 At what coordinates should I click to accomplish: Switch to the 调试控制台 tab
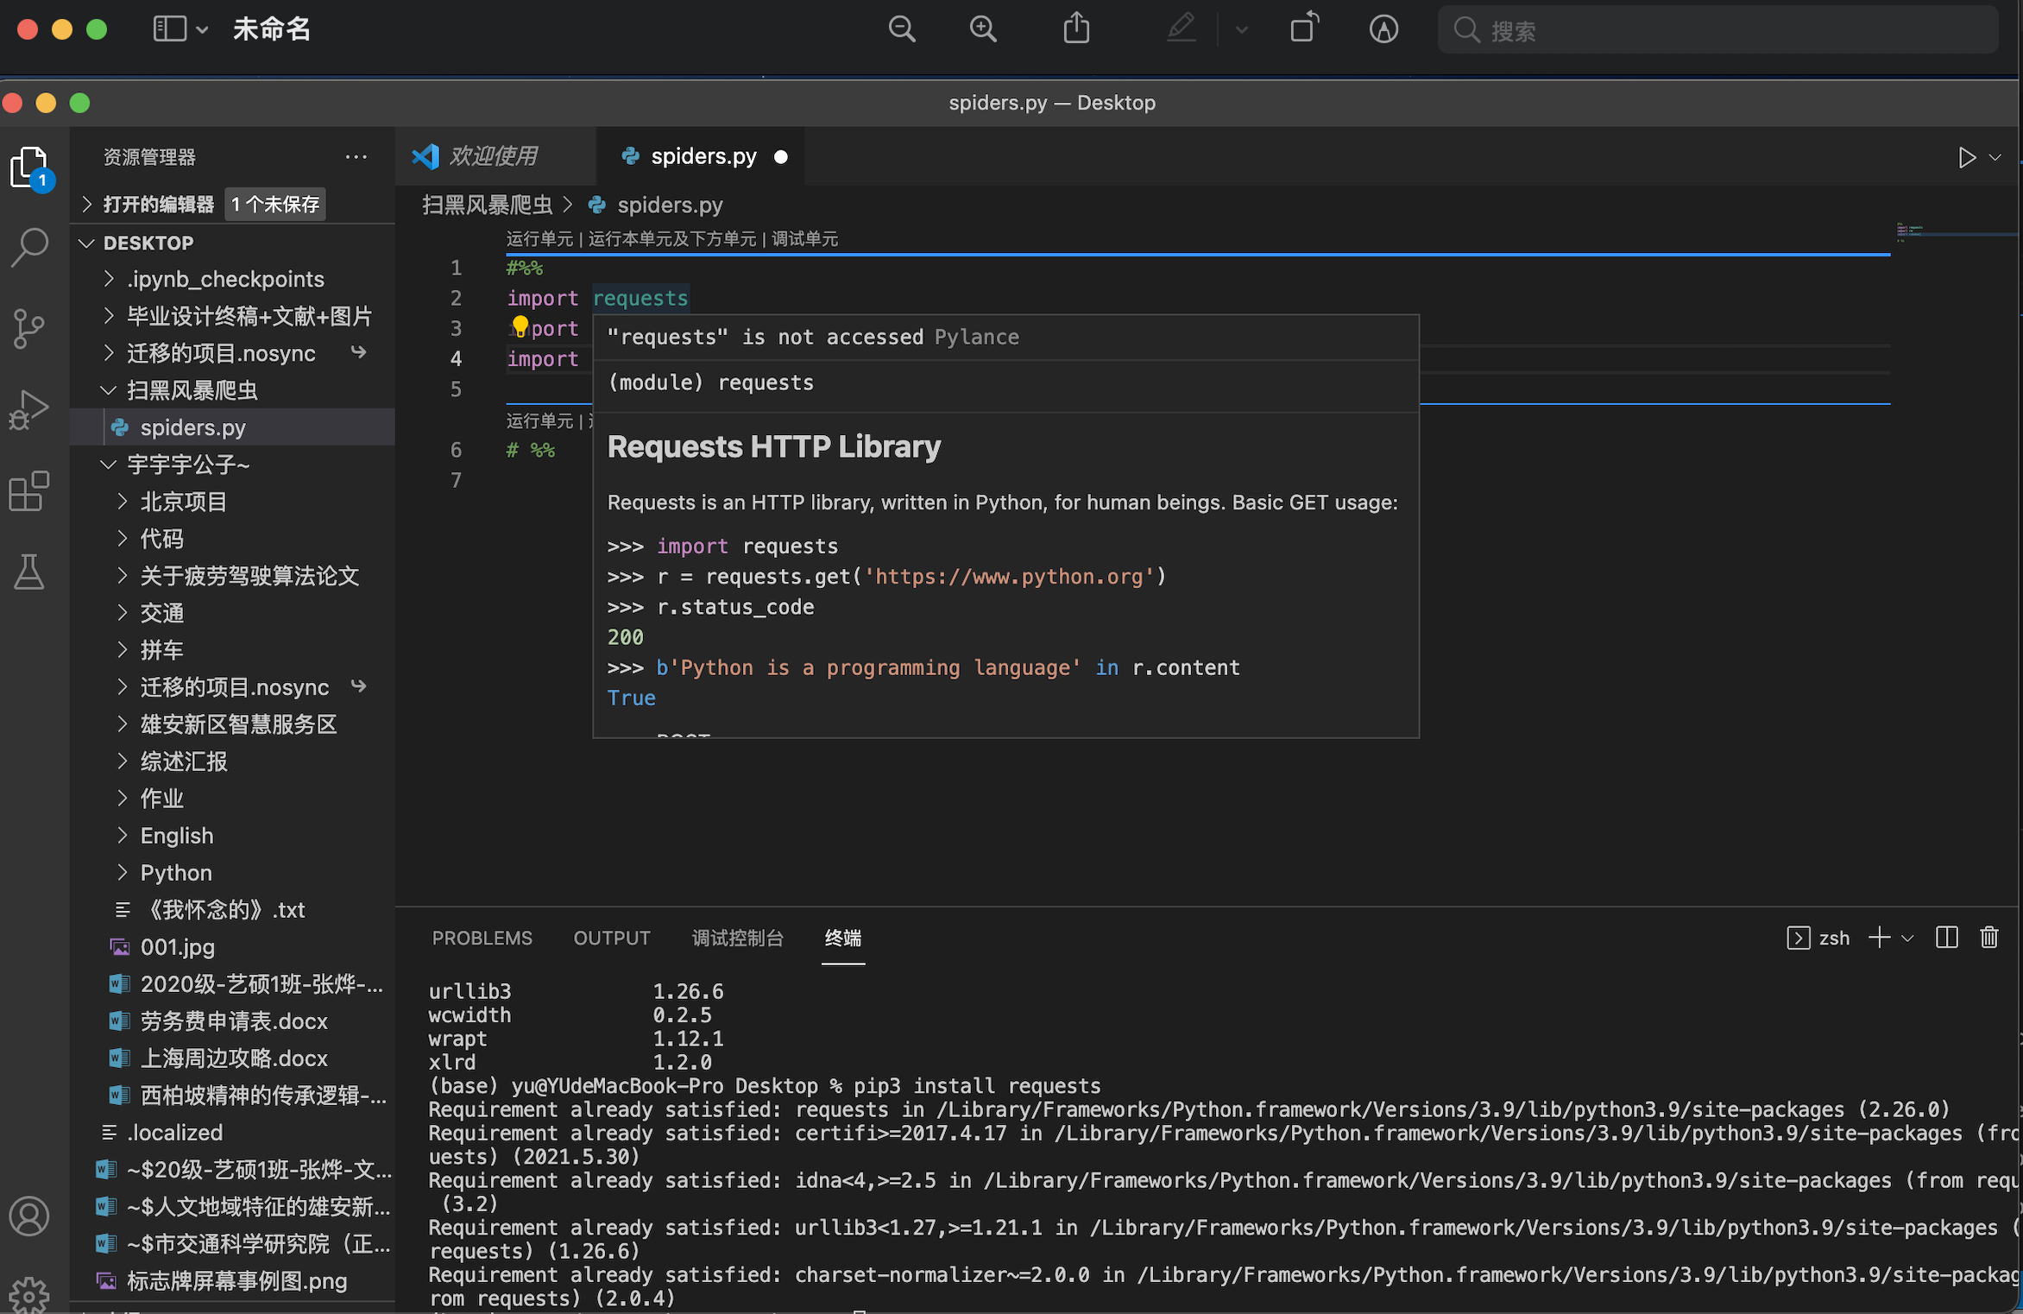(738, 938)
